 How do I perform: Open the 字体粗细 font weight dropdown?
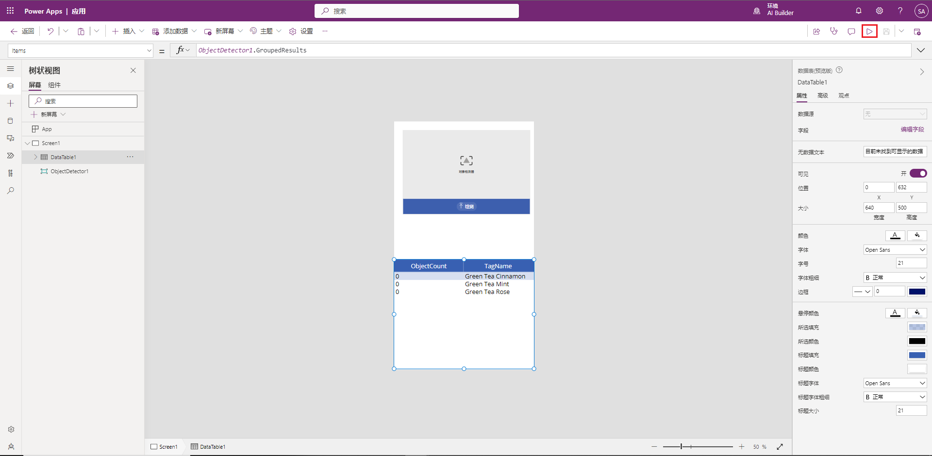click(x=895, y=277)
